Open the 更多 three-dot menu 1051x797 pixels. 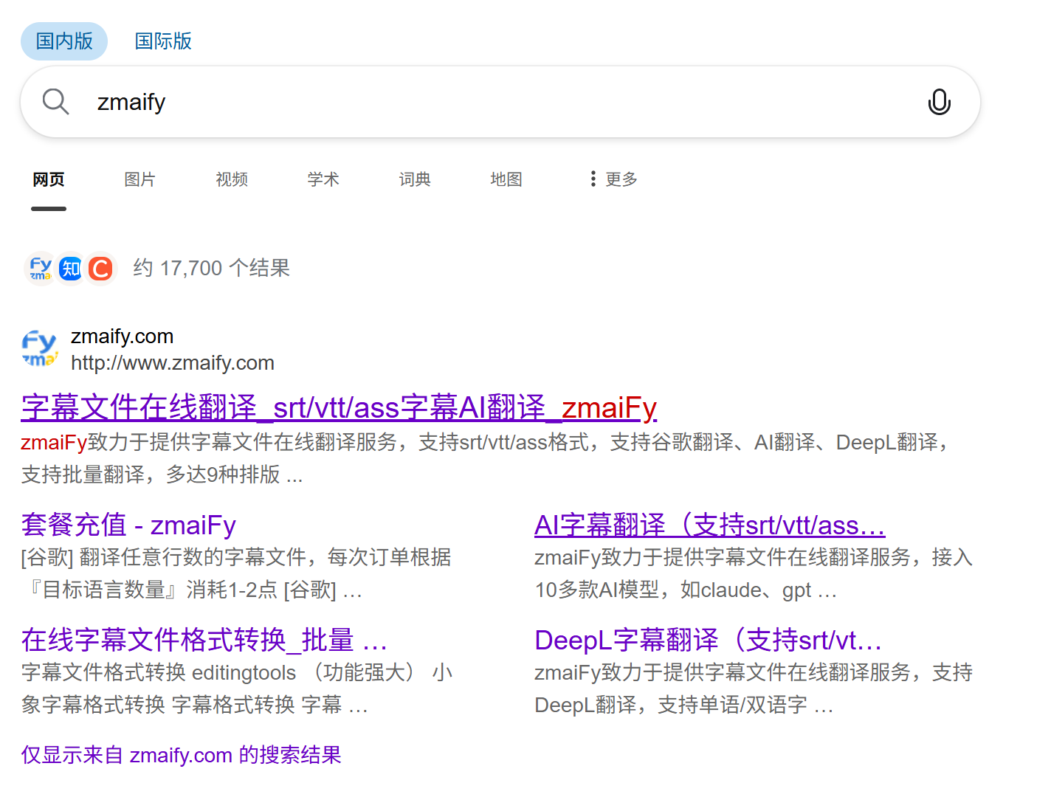click(x=613, y=179)
